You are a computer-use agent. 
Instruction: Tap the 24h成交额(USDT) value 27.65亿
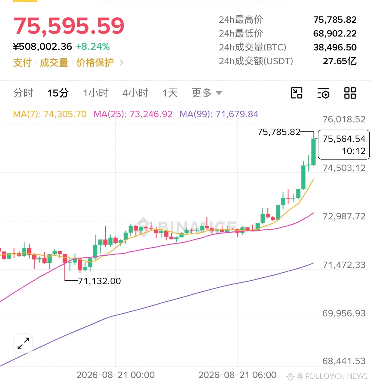point(340,61)
